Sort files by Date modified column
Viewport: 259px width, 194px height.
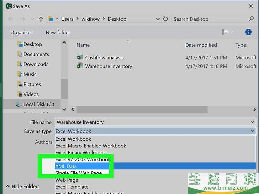(x=201, y=45)
